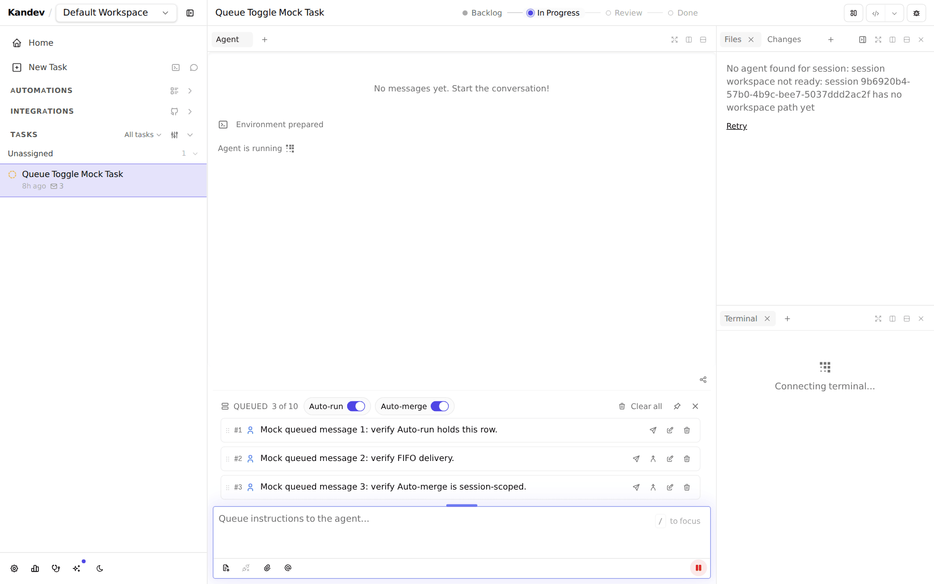Image resolution: width=934 pixels, height=584 pixels.
Task: Send queued message #1 now
Action: click(x=653, y=430)
